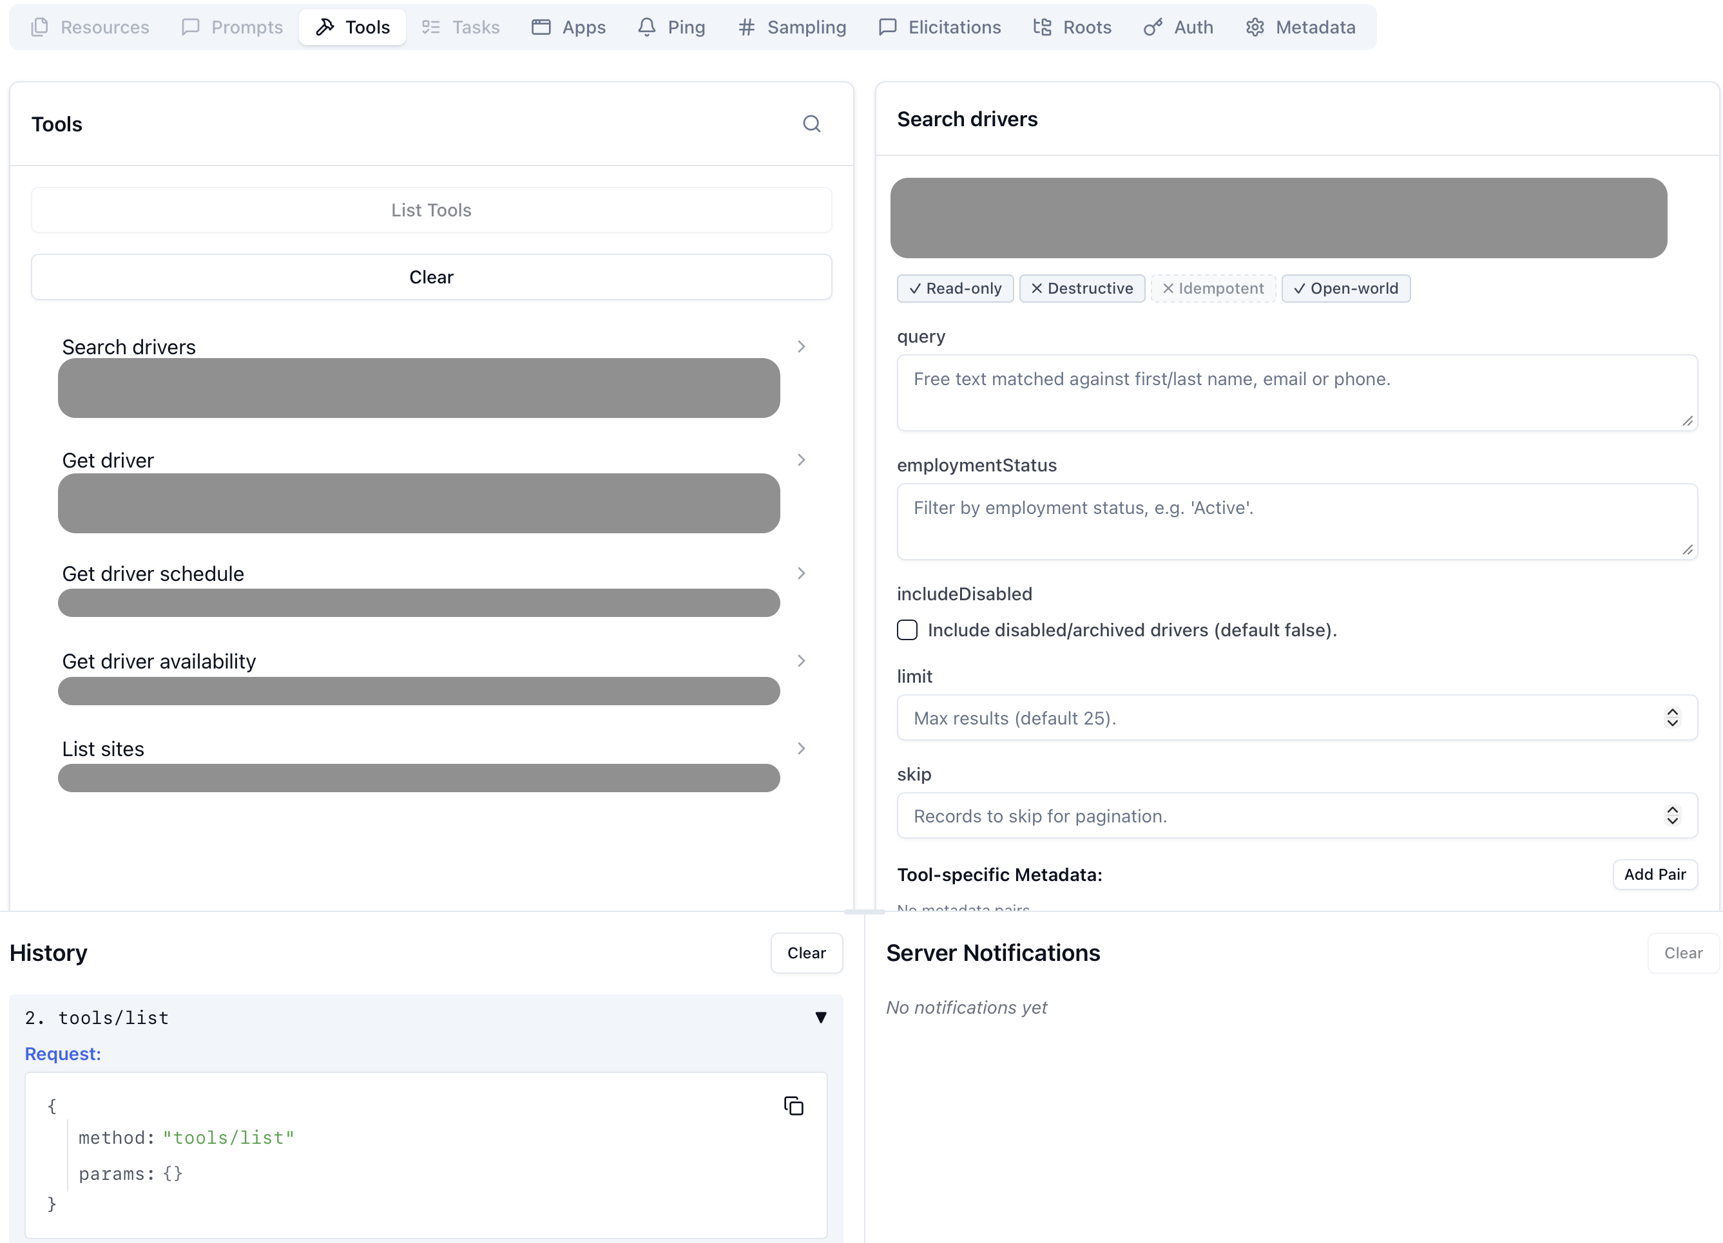Select the List sites tool name

coord(103,748)
